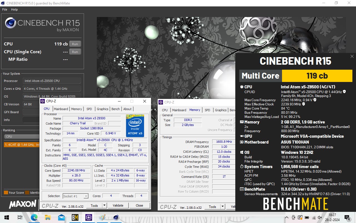
Task: Open the Bench tab in front CPU-Z
Action: (116, 109)
